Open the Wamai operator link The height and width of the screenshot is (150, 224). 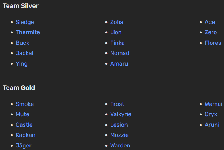point(213,104)
